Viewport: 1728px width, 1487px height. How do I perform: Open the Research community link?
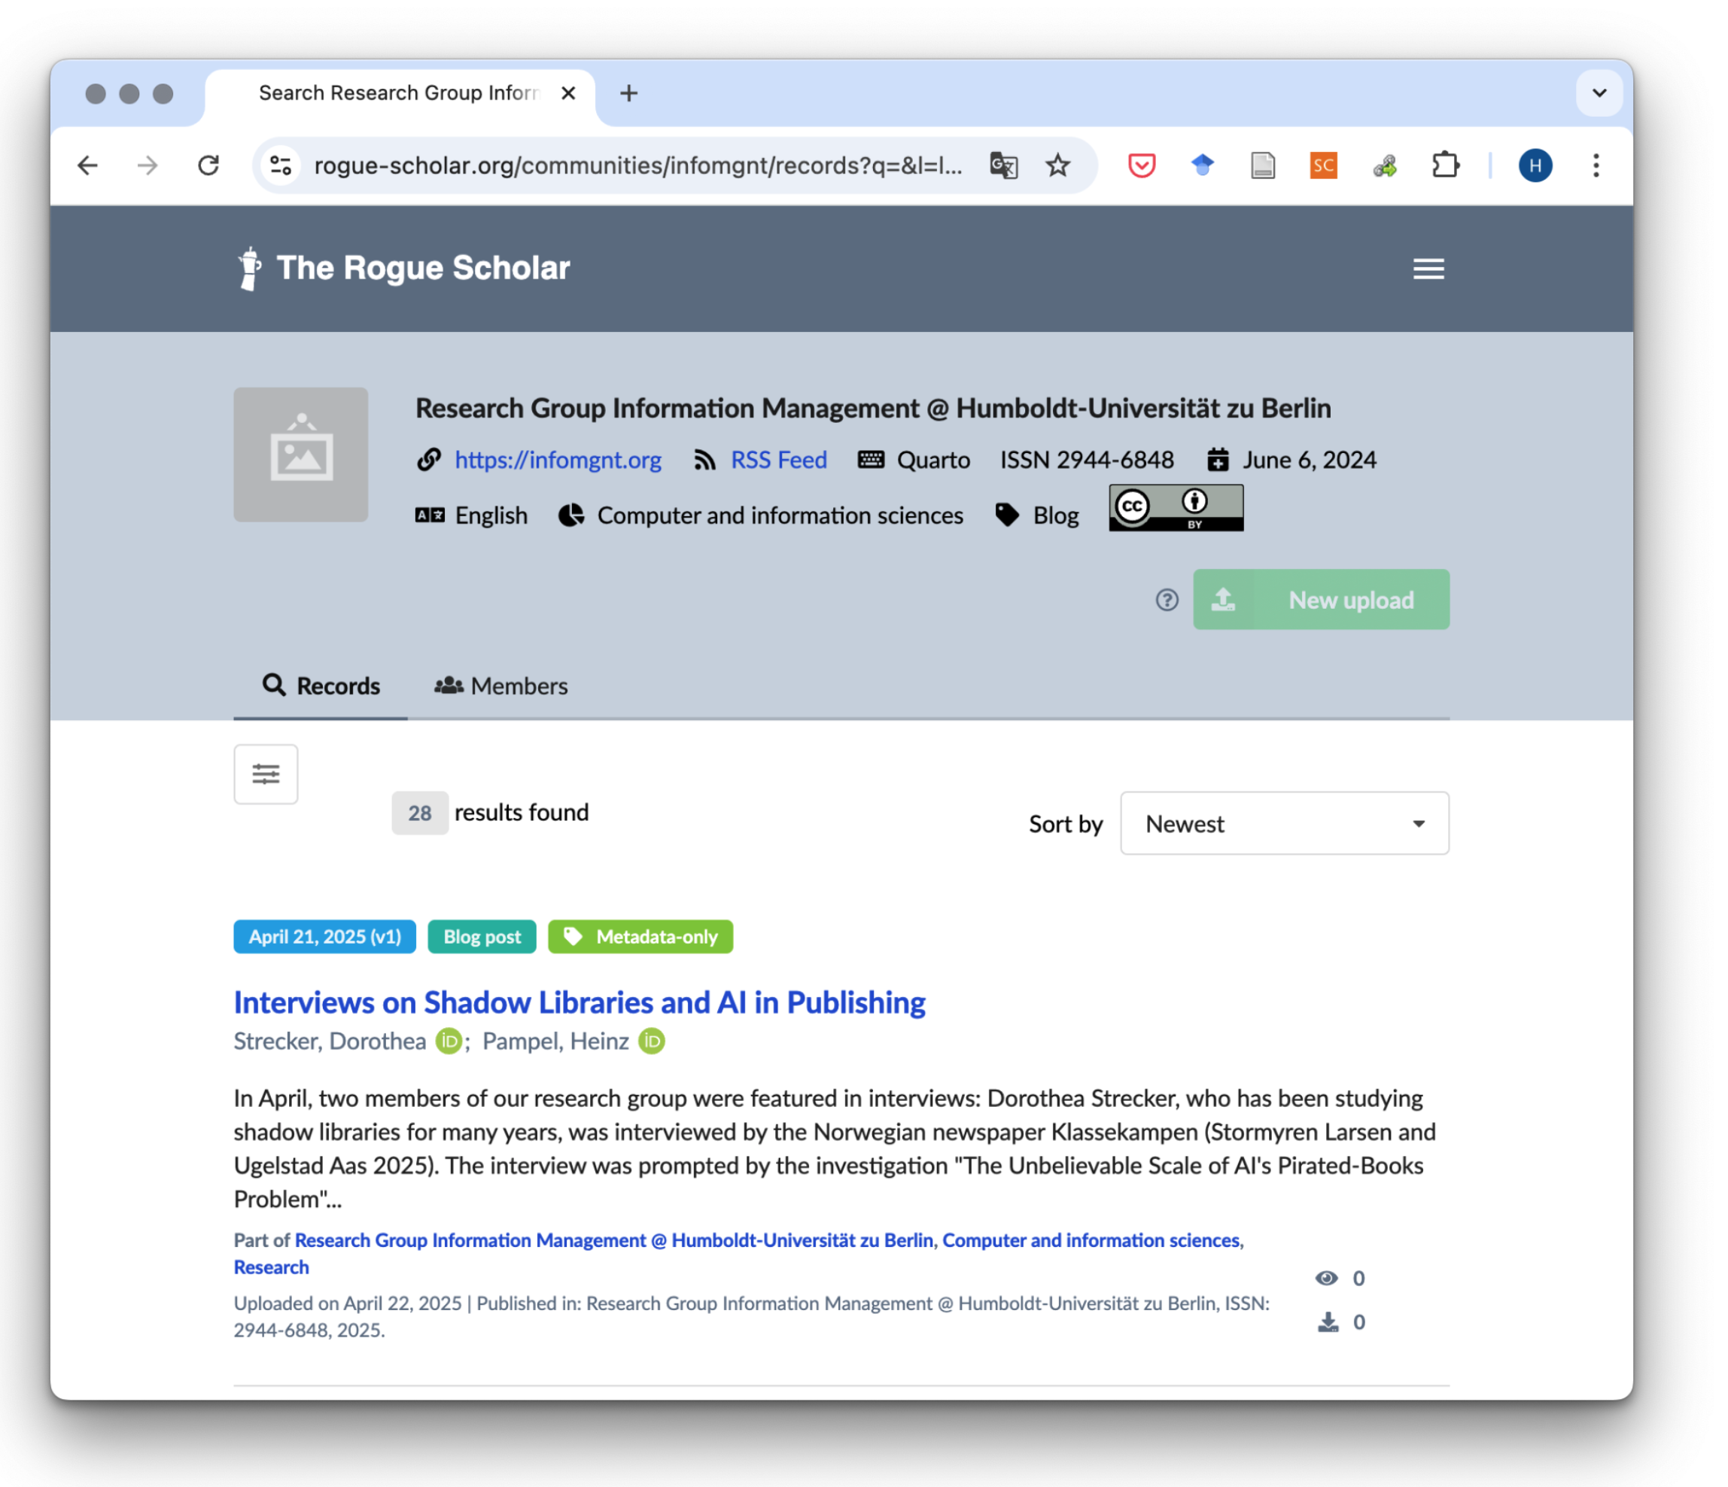[x=271, y=1267]
